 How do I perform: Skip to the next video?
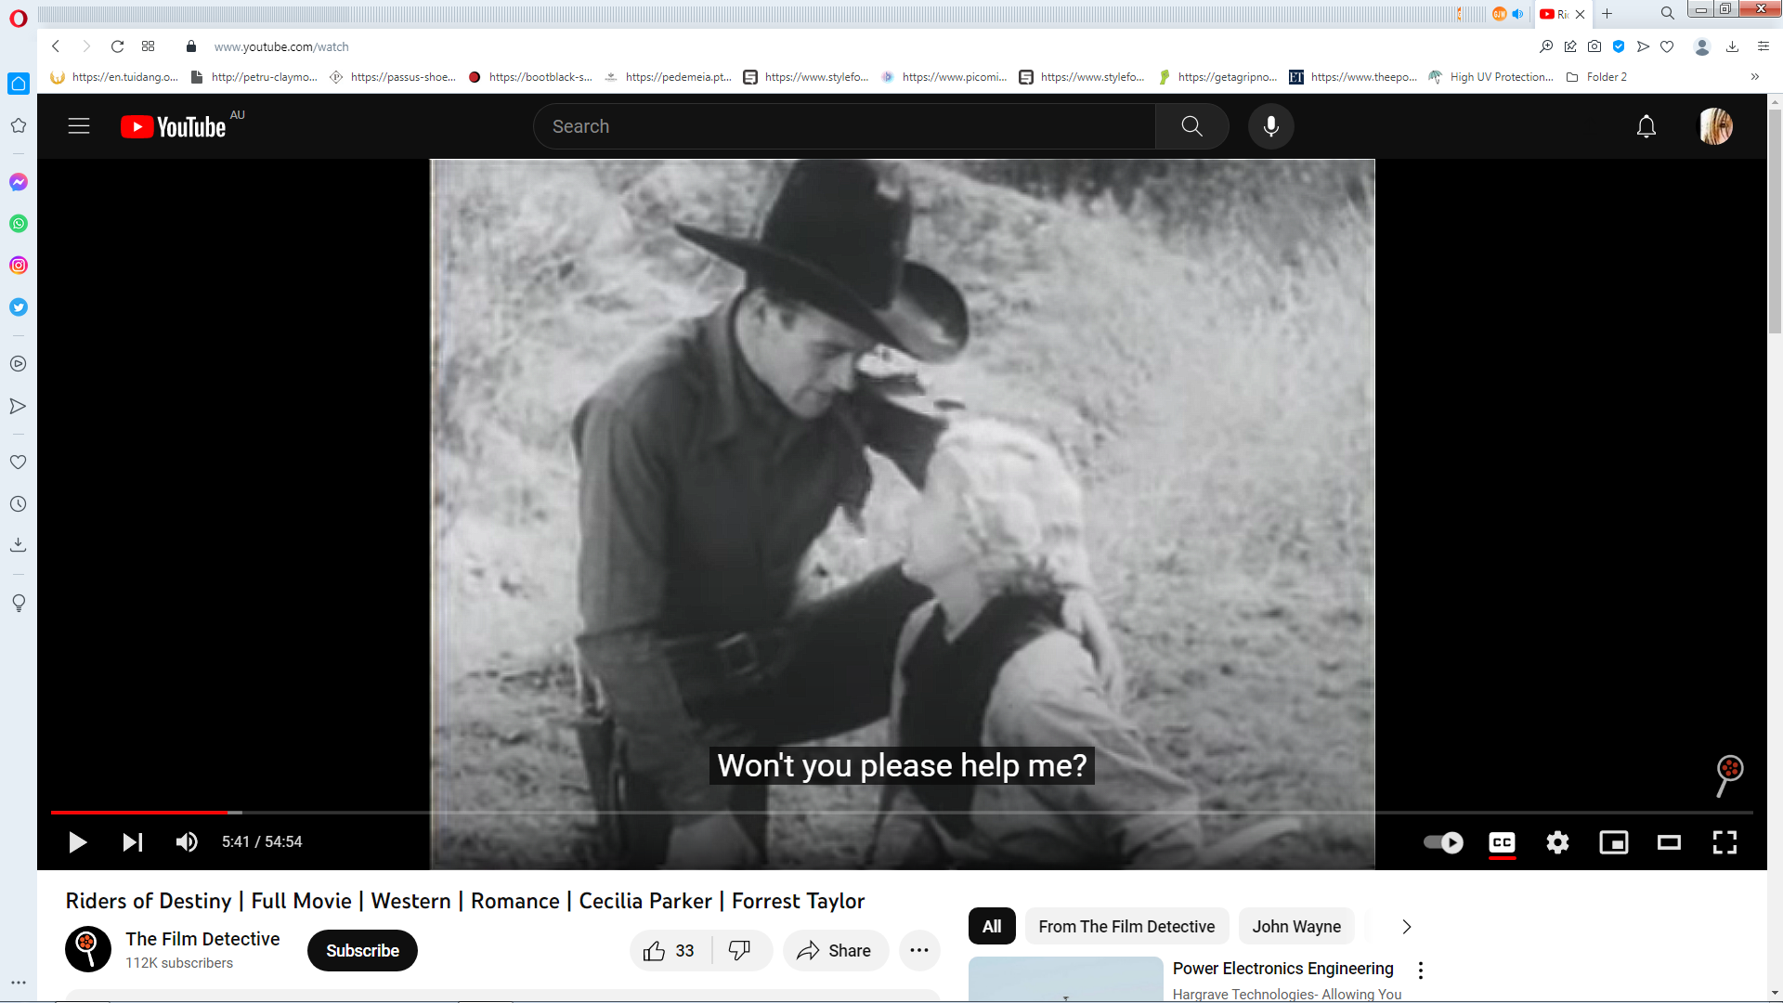point(133,842)
